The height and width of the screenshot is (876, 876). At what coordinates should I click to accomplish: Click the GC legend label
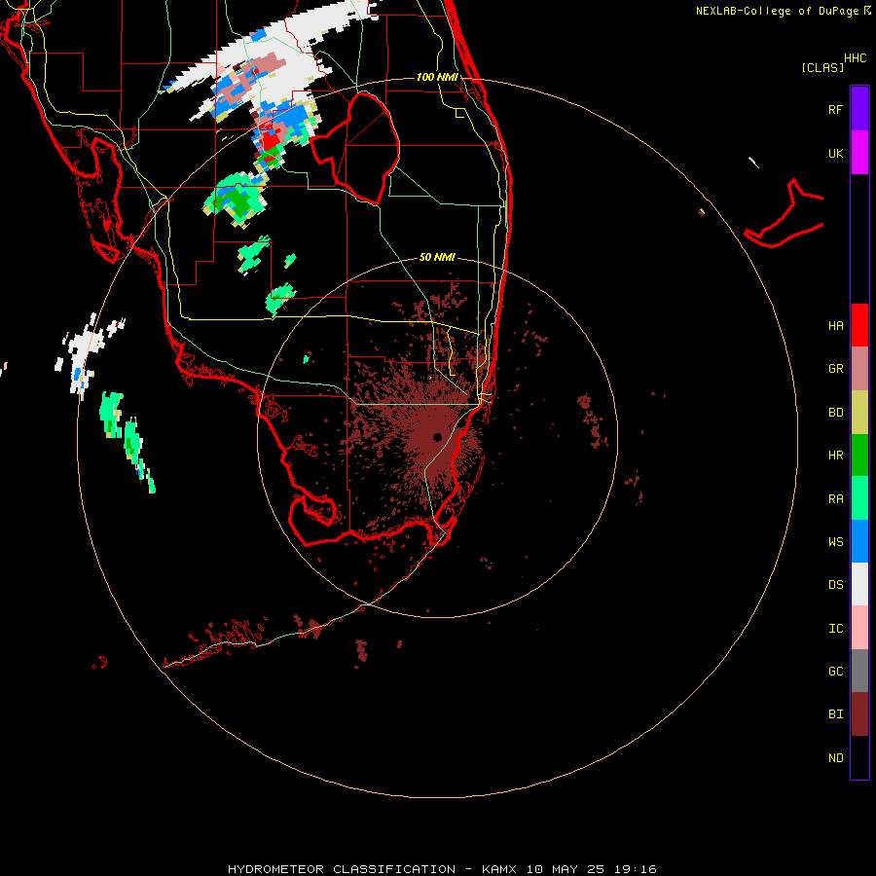click(835, 671)
